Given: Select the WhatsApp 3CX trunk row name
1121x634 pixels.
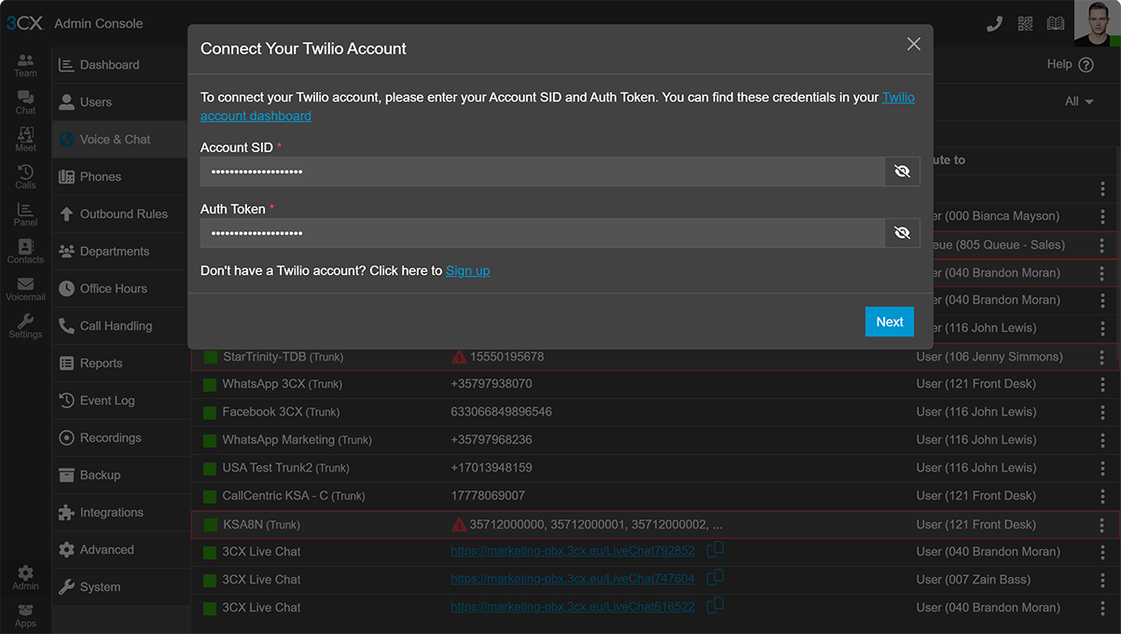Looking at the screenshot, I should (282, 384).
